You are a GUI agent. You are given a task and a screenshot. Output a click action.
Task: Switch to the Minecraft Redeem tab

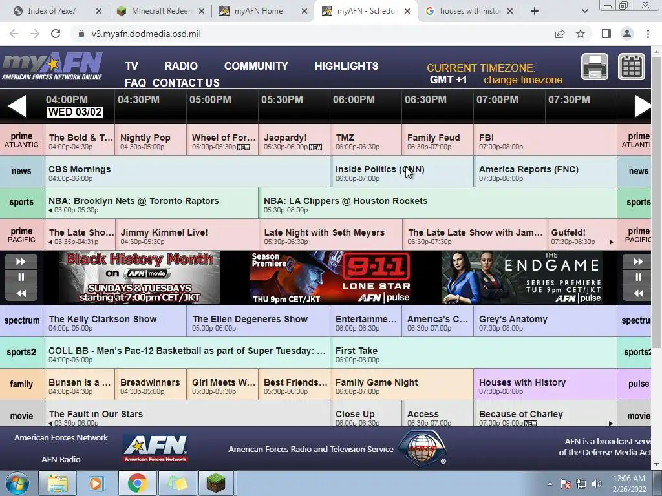pyautogui.click(x=160, y=11)
